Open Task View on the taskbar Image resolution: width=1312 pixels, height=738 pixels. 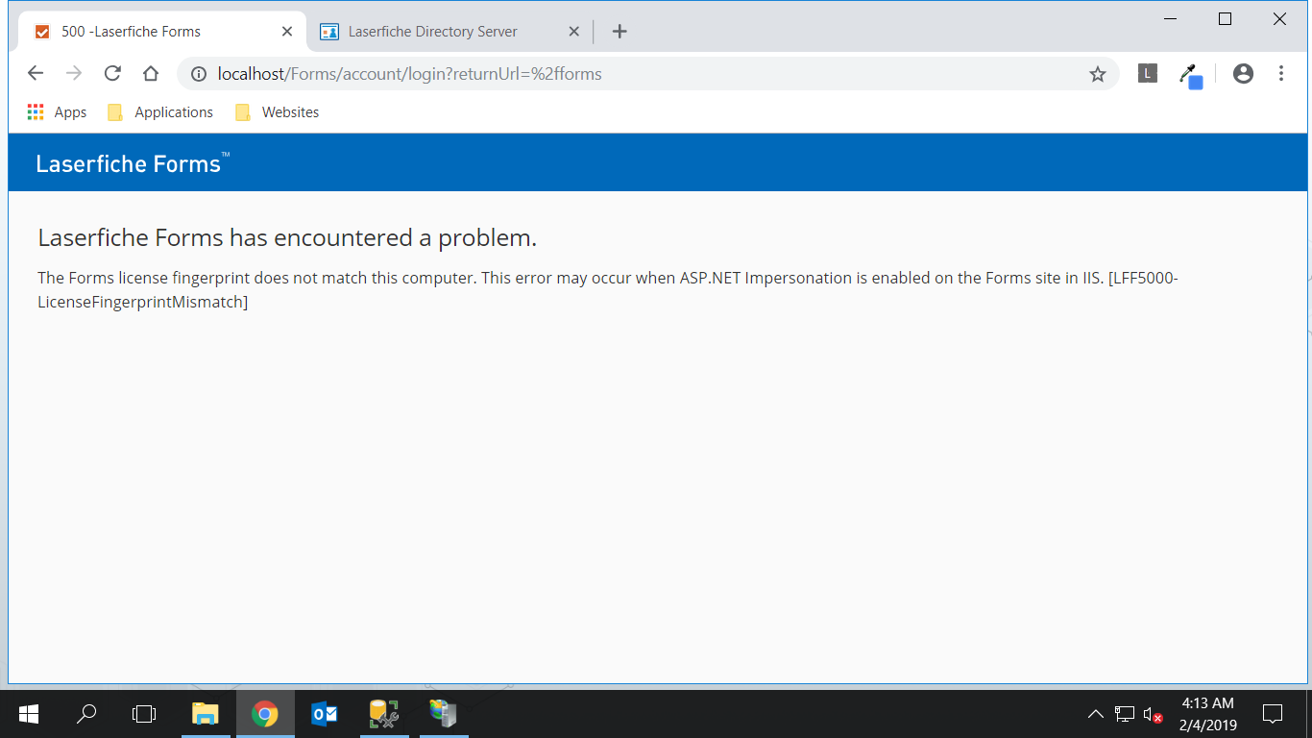[x=144, y=714]
